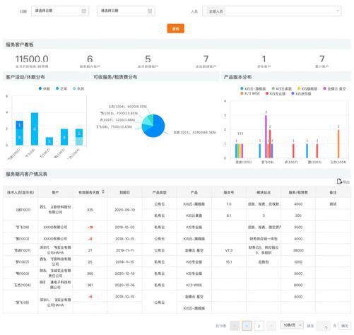Select page 1 in the pagination

pyautogui.click(x=247, y=326)
